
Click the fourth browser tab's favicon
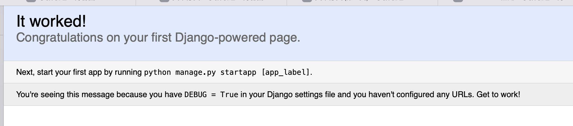click(x=458, y=1)
